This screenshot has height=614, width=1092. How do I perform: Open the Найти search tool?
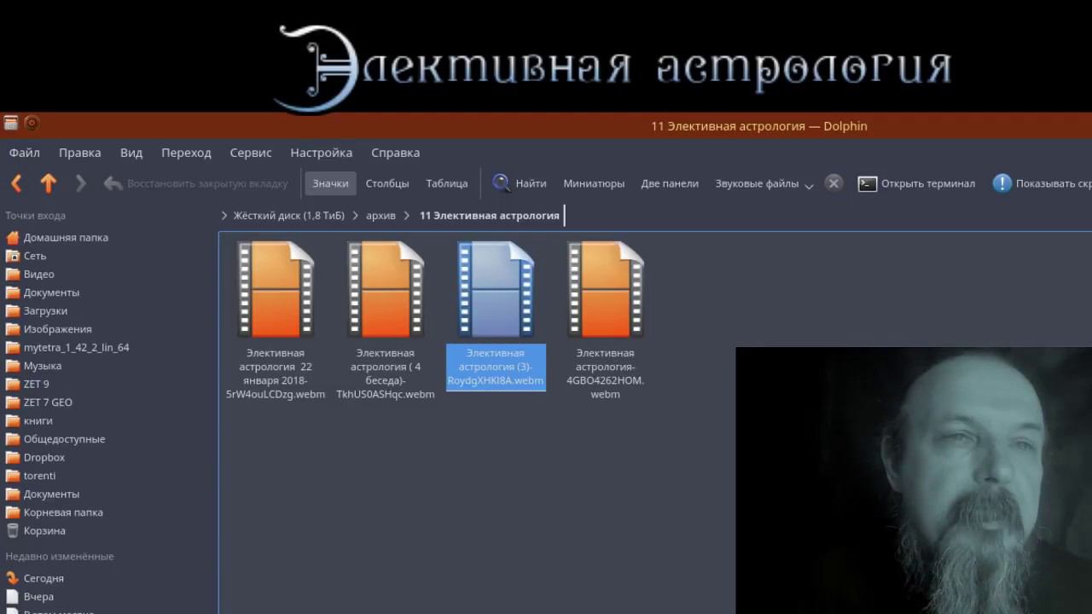click(x=520, y=183)
